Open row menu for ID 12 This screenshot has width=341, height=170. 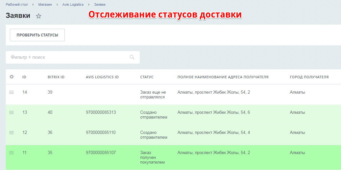(11, 133)
